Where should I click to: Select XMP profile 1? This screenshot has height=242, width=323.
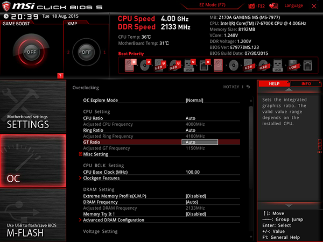click(x=104, y=52)
